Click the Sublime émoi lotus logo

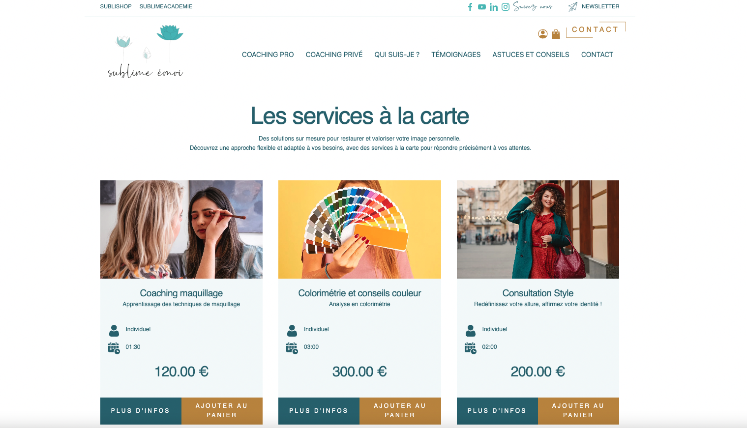(146, 52)
